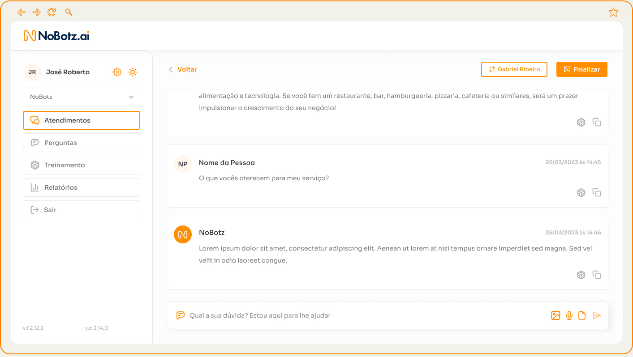Record audio with the microphone icon
This screenshot has width=633, height=357.
[569, 315]
